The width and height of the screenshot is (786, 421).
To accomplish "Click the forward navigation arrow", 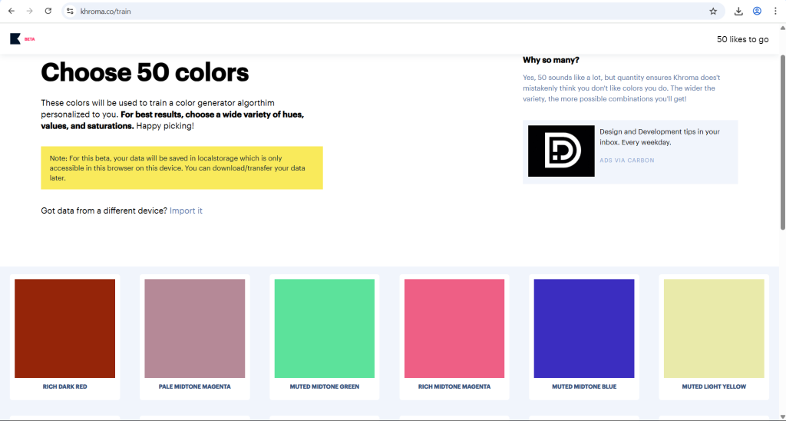I will tap(30, 12).
